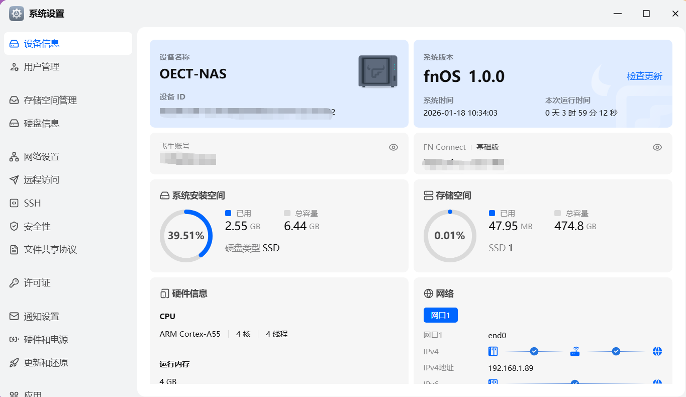Click the total capacity 6.44 GB
The height and width of the screenshot is (397, 686).
click(302, 226)
